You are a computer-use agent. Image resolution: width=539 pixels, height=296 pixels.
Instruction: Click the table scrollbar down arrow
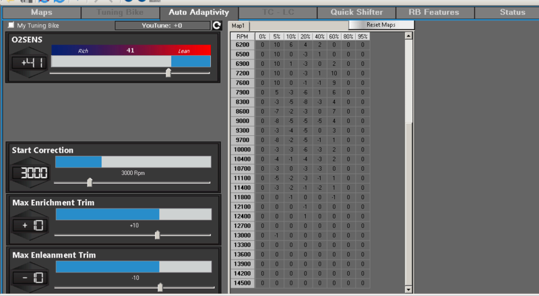click(408, 289)
